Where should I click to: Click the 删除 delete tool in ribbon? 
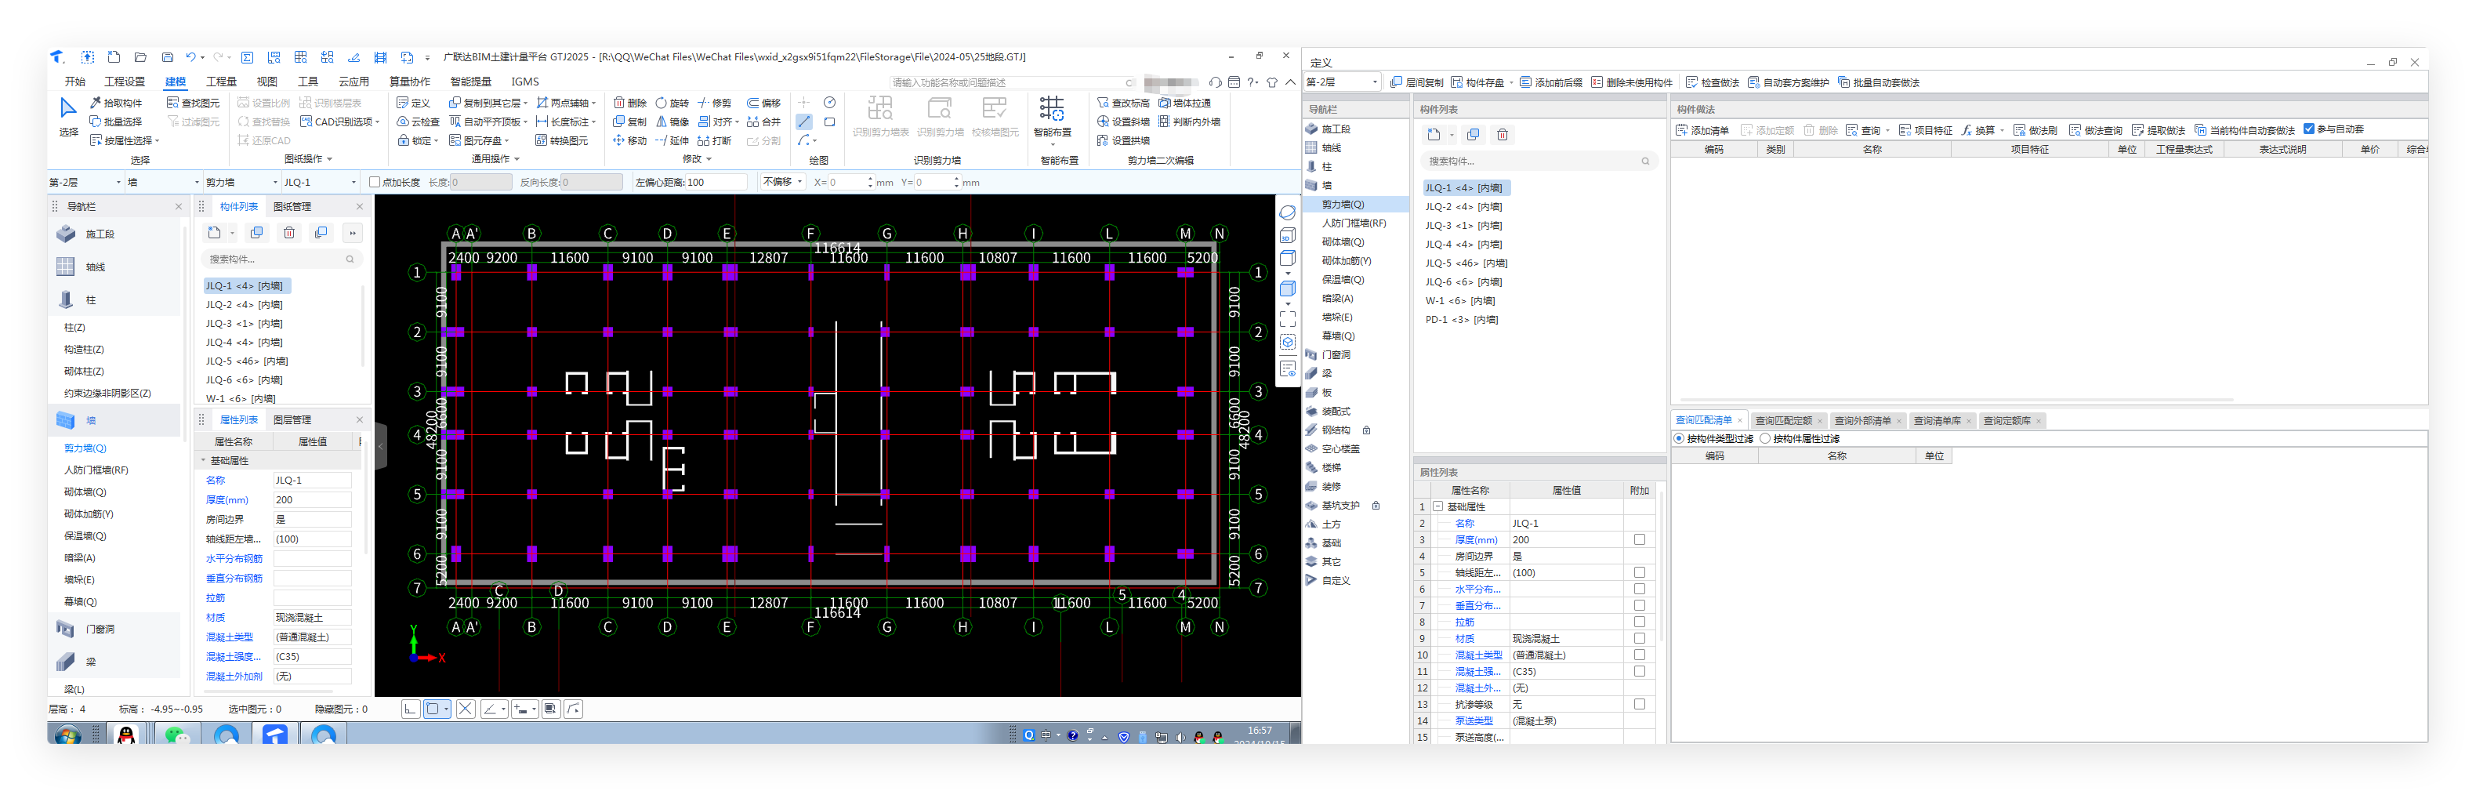630,103
